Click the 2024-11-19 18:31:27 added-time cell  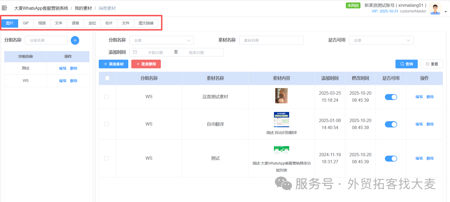pos(330,158)
